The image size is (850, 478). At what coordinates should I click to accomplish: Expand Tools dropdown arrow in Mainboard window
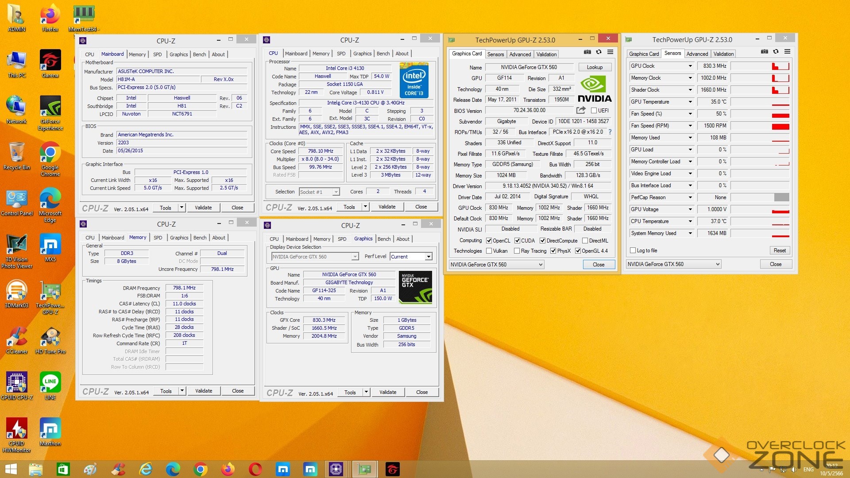[x=182, y=208]
